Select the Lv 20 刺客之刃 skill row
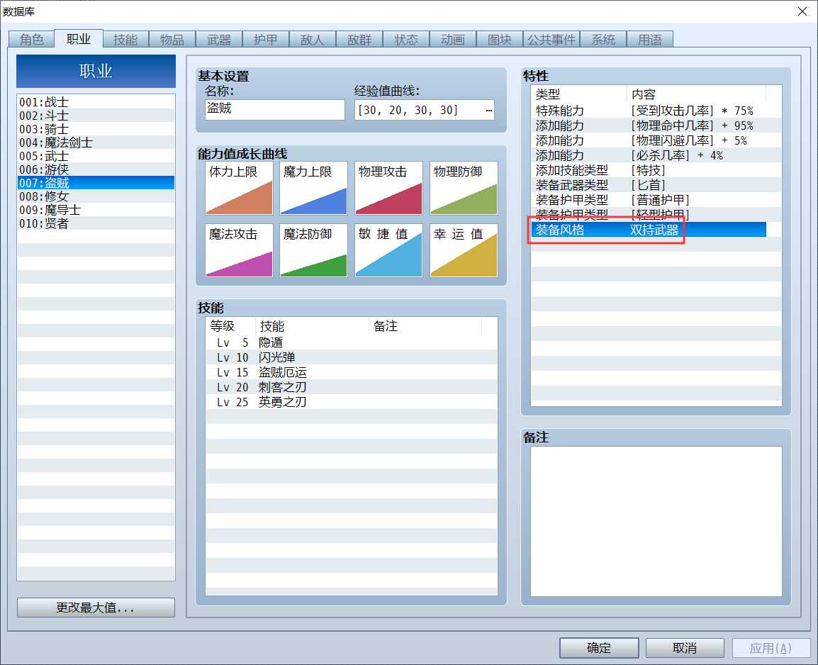Viewport: 818px width, 665px height. coord(351,387)
